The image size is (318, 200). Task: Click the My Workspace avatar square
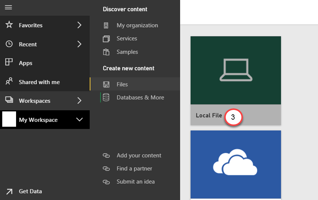coord(9,119)
